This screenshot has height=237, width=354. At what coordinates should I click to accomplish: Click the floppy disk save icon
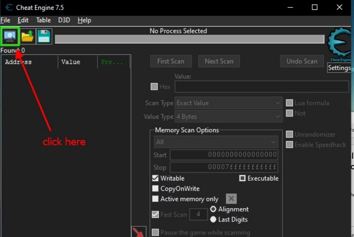pos(44,36)
